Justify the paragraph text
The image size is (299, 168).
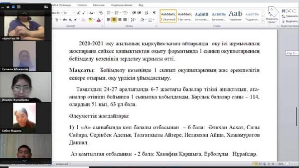125,19
